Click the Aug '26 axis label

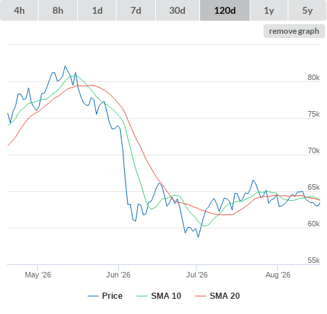(x=278, y=275)
